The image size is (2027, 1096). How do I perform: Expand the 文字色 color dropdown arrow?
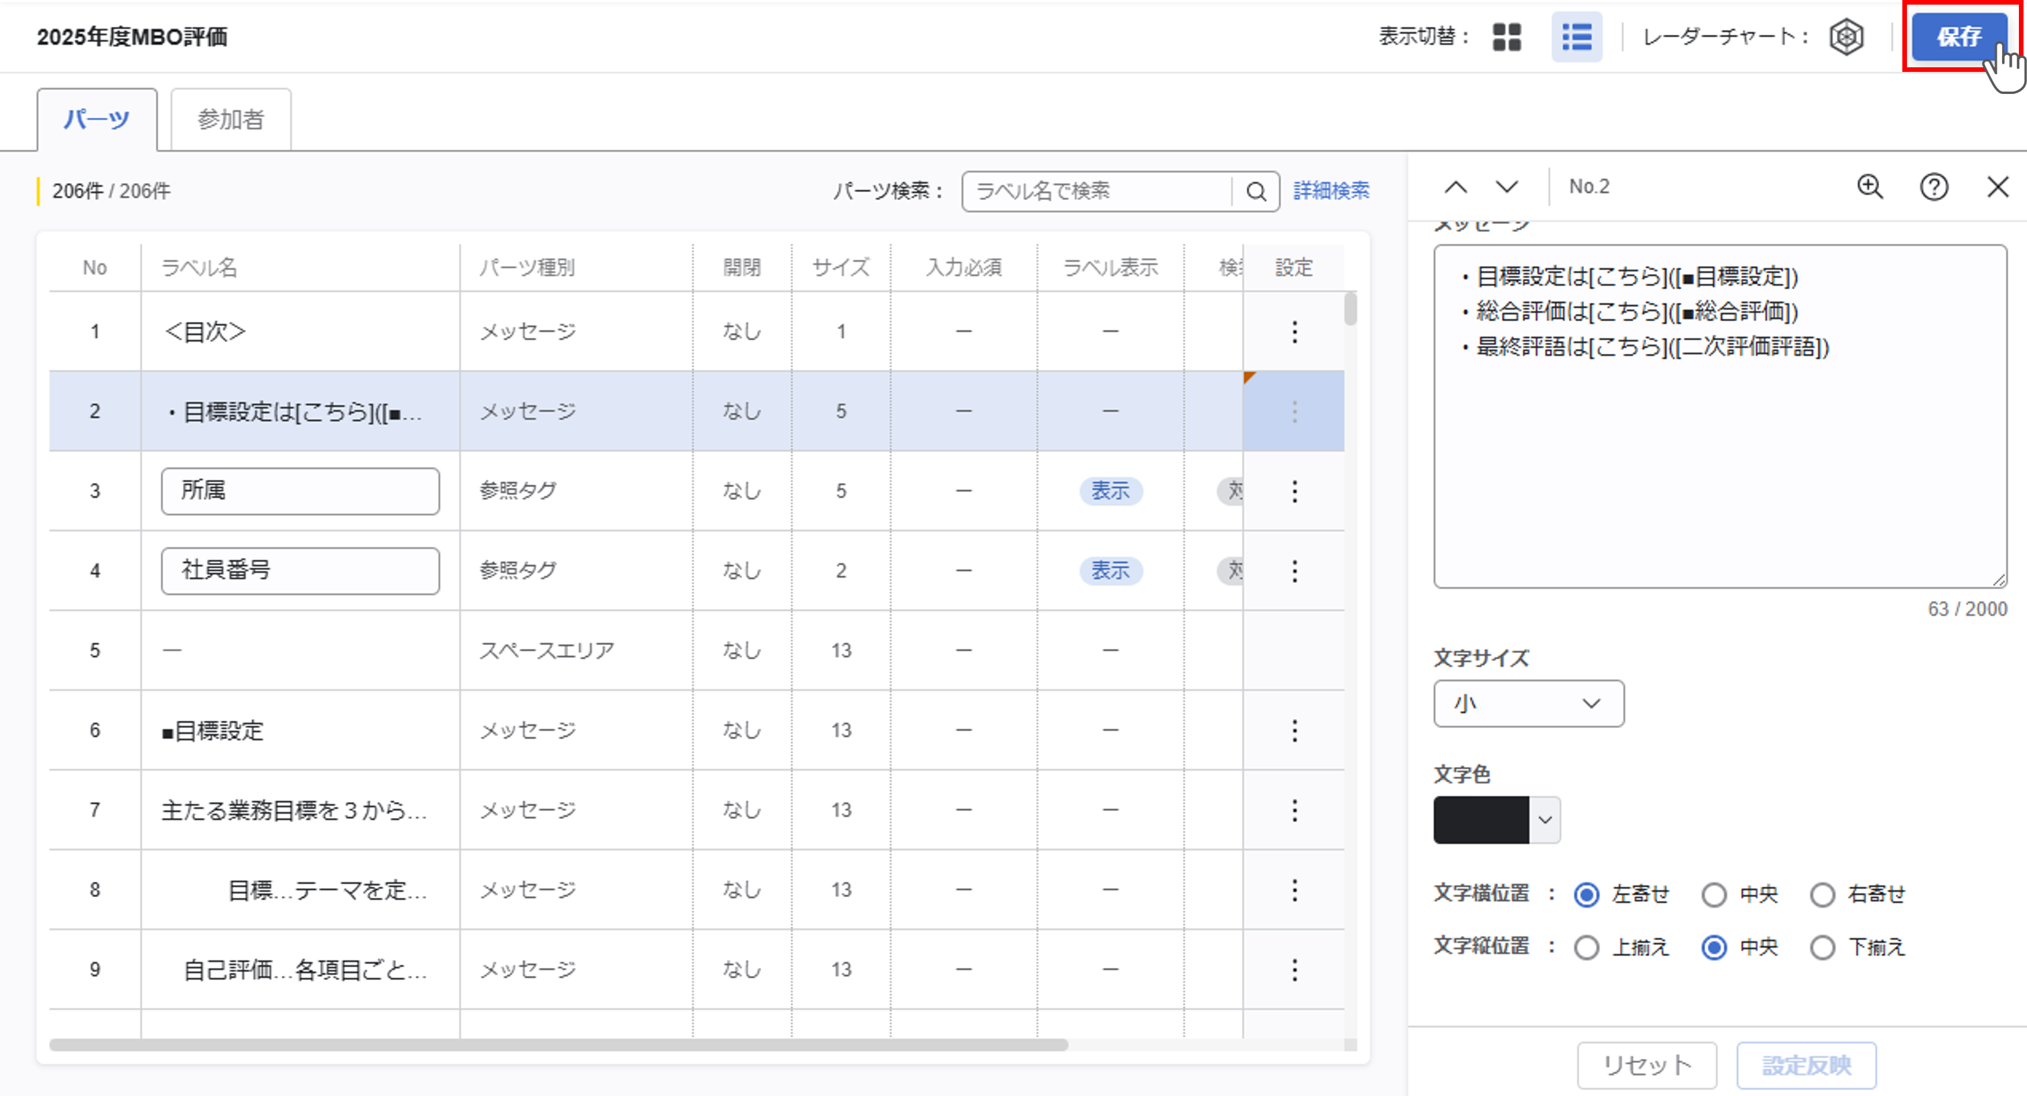pos(1545,820)
